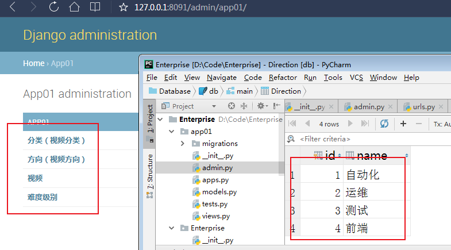The image size is (451, 250).
Task: Open the PyCharm Run menu
Action: pyautogui.click(x=310, y=78)
